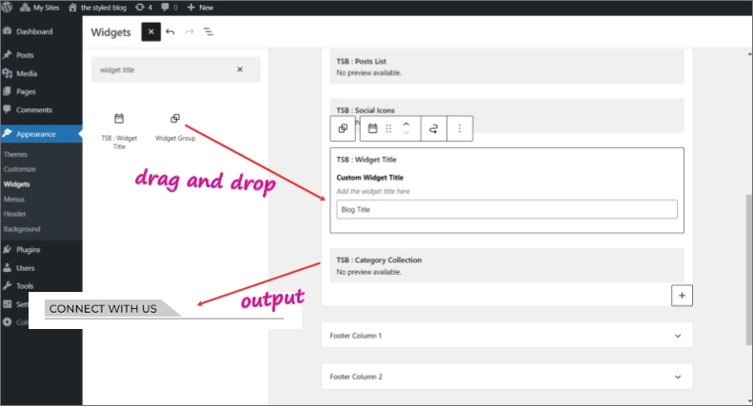753x406 pixels.
Task: Open block options three-dot menu
Action: tap(460, 128)
